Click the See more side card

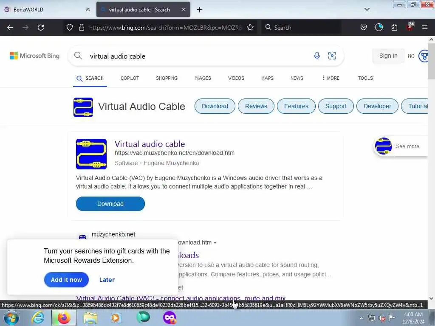tap(401, 146)
